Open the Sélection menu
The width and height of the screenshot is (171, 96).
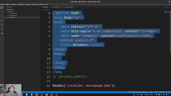coord(14,5)
